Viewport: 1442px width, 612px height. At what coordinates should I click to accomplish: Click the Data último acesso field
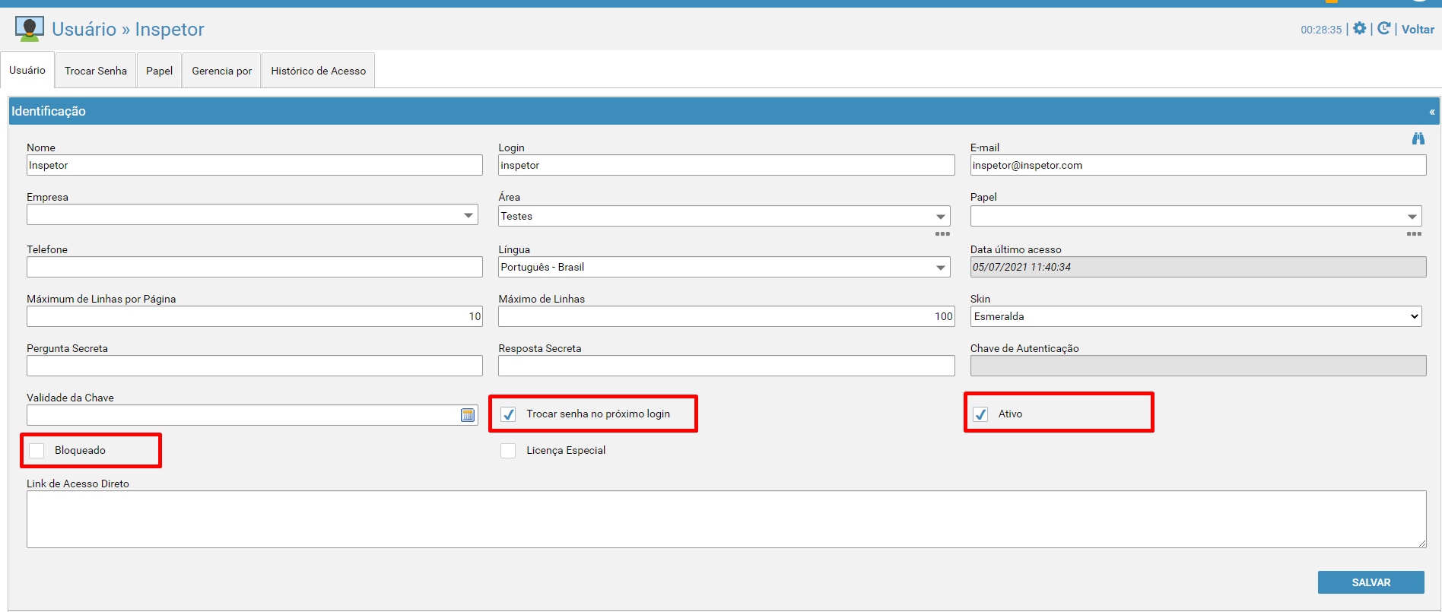click(x=1198, y=267)
